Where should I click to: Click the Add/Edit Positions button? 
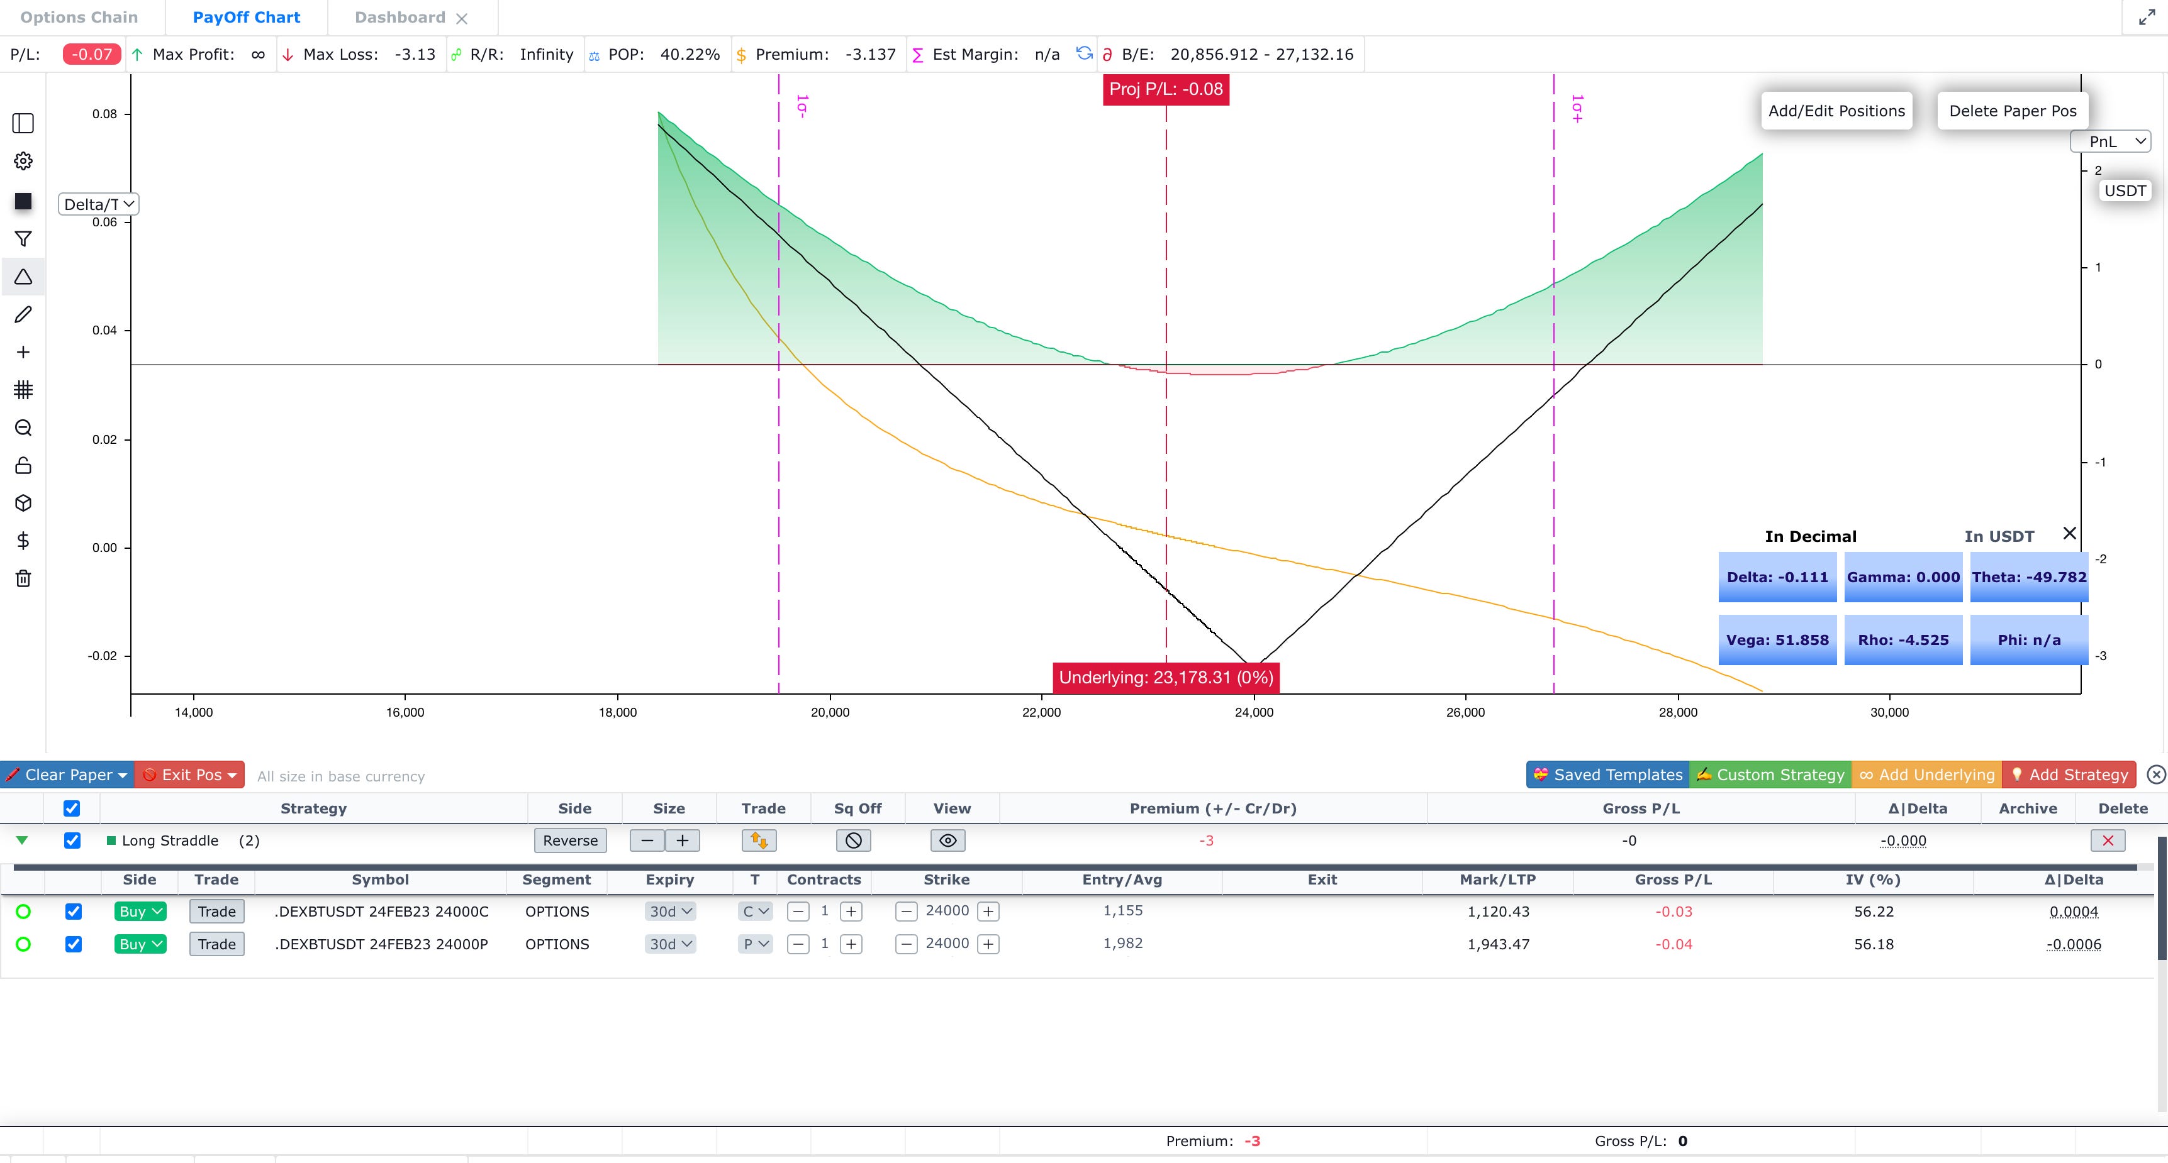click(1836, 111)
